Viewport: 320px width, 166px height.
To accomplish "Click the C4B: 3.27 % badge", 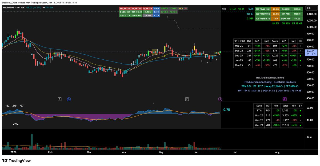I will tap(125, 15).
